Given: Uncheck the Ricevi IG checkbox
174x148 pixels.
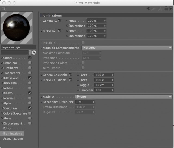Looking at the screenshot, I should point(60,31).
